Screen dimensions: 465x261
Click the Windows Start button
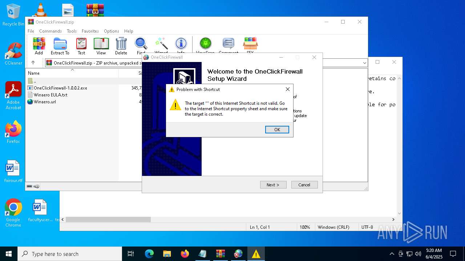pos(9,254)
